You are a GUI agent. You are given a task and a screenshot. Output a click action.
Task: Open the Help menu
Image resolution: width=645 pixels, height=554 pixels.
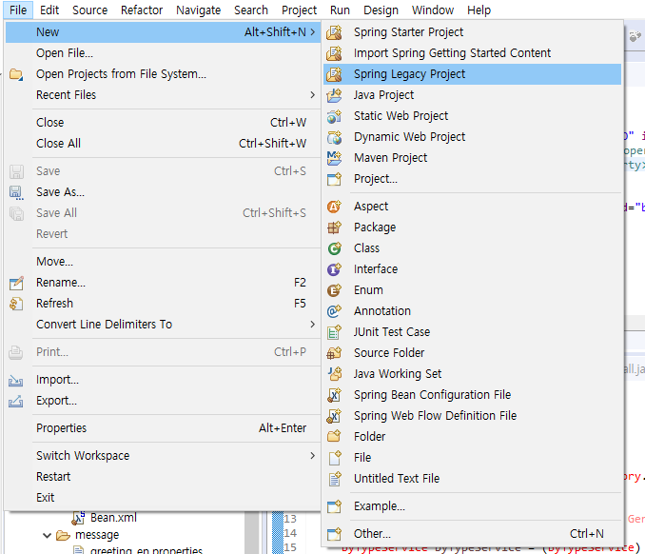tap(479, 10)
